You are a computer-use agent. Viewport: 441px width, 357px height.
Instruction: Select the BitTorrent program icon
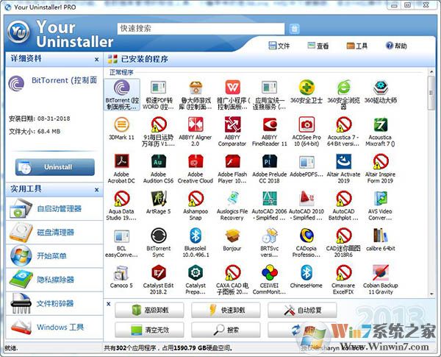[122, 88]
